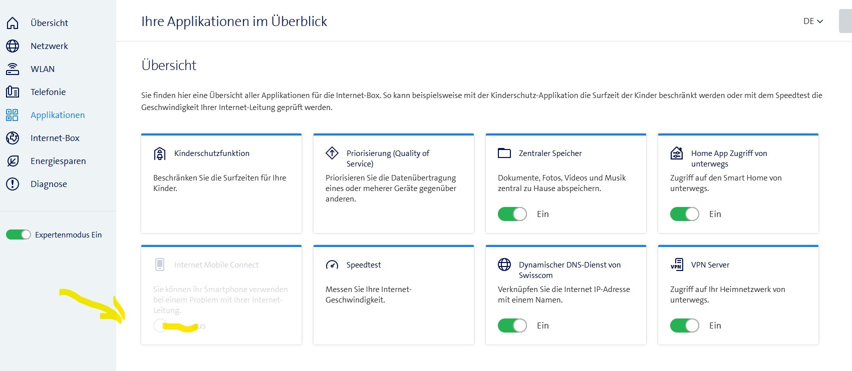Disable the Zentraler Speicher switch
852x371 pixels.
click(x=512, y=214)
